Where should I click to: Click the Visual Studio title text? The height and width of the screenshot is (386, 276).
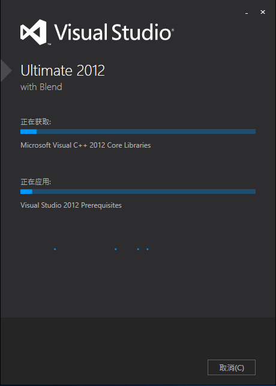click(113, 32)
